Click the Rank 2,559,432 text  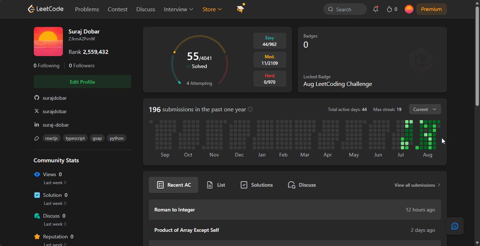point(88,52)
